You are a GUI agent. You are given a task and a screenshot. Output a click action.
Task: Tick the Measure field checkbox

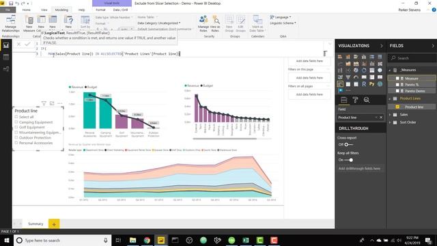tap(397, 79)
